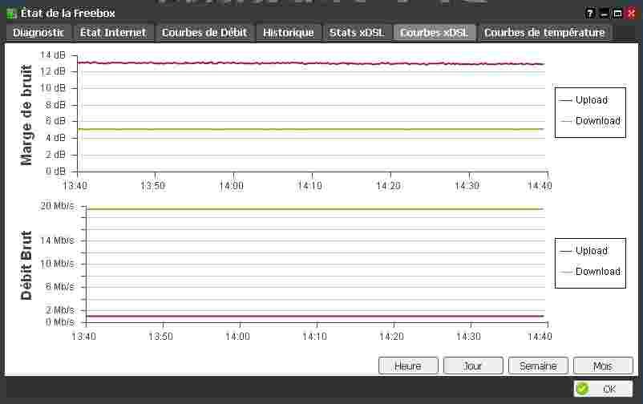Switch to the Etat Internet tab
The image size is (643, 404).
click(113, 33)
